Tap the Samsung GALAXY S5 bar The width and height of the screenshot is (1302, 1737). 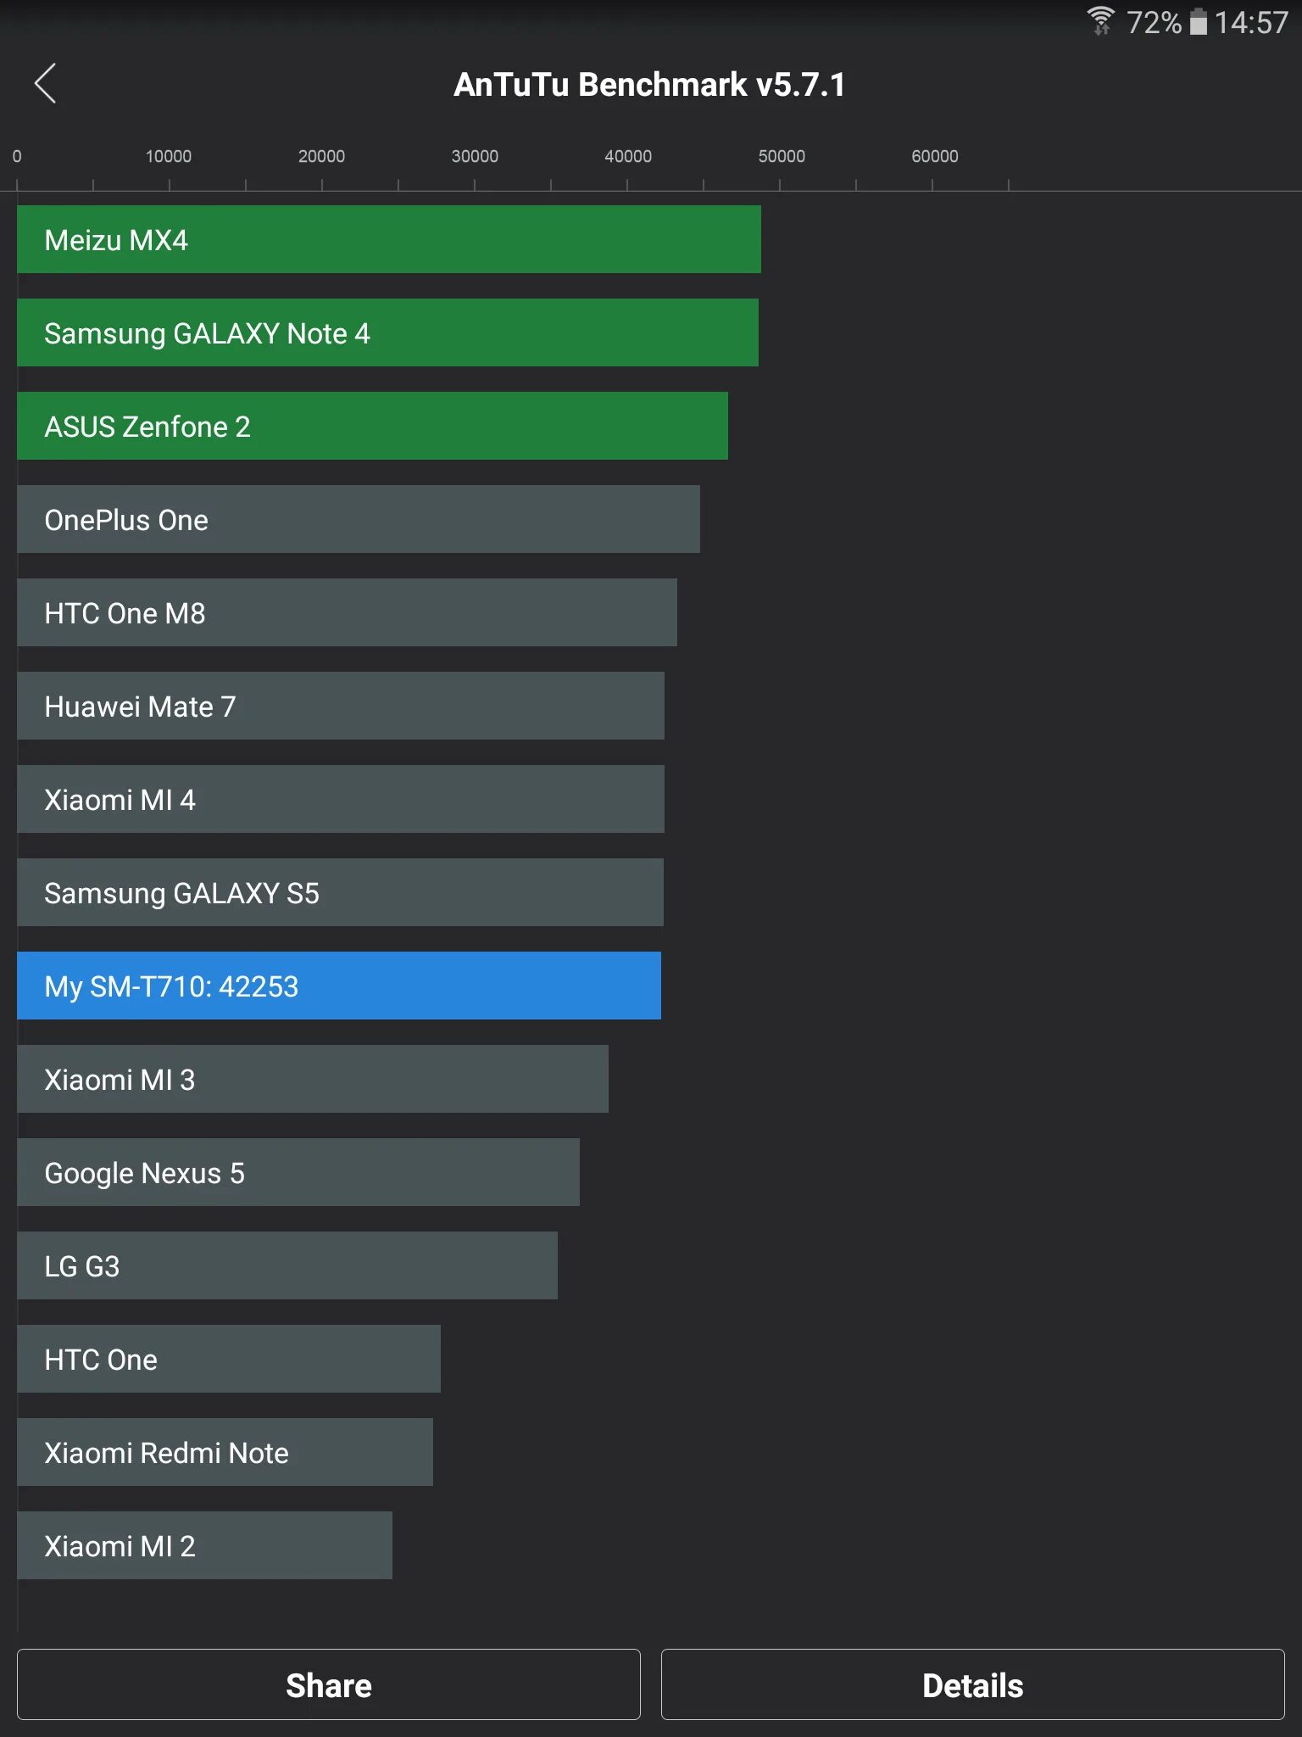pos(340,892)
